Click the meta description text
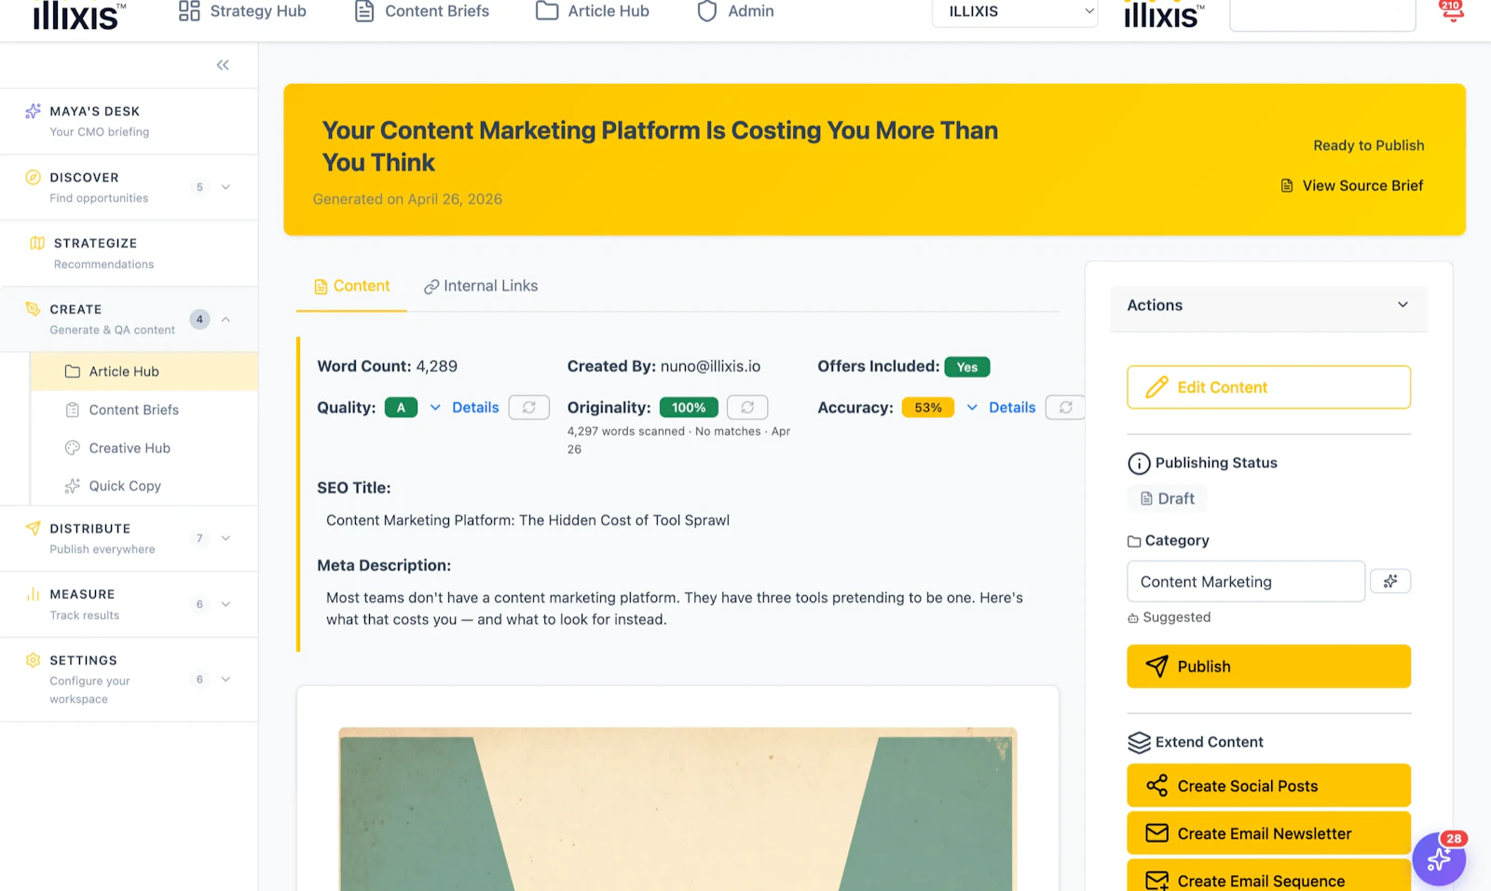 click(x=675, y=609)
